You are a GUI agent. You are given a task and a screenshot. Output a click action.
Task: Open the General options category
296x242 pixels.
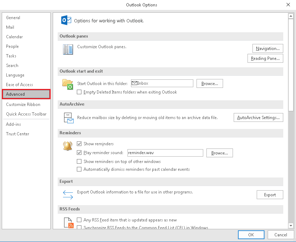coord(26,18)
